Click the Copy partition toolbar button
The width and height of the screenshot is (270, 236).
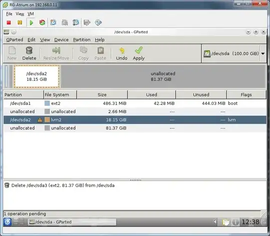83,53
